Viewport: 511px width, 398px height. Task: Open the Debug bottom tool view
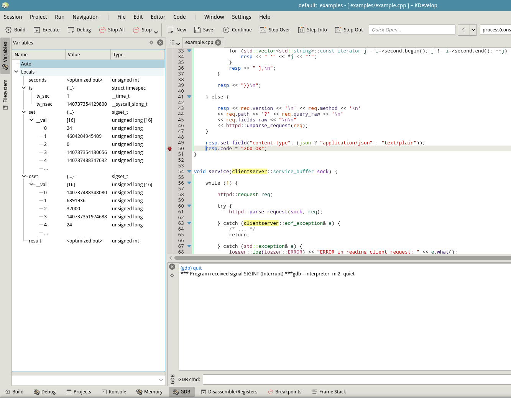coord(44,391)
